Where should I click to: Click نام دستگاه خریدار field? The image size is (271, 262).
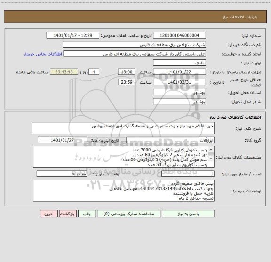point(134,45)
